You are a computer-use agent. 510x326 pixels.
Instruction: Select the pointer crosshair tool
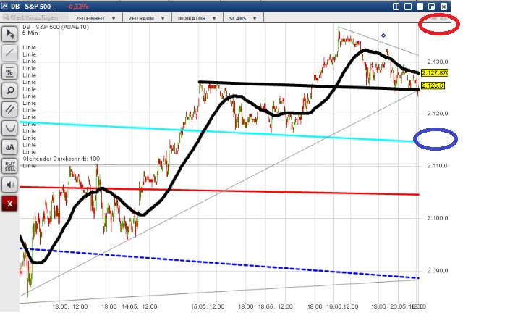[9, 34]
